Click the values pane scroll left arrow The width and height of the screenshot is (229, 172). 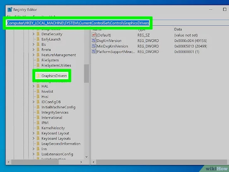[93, 162]
